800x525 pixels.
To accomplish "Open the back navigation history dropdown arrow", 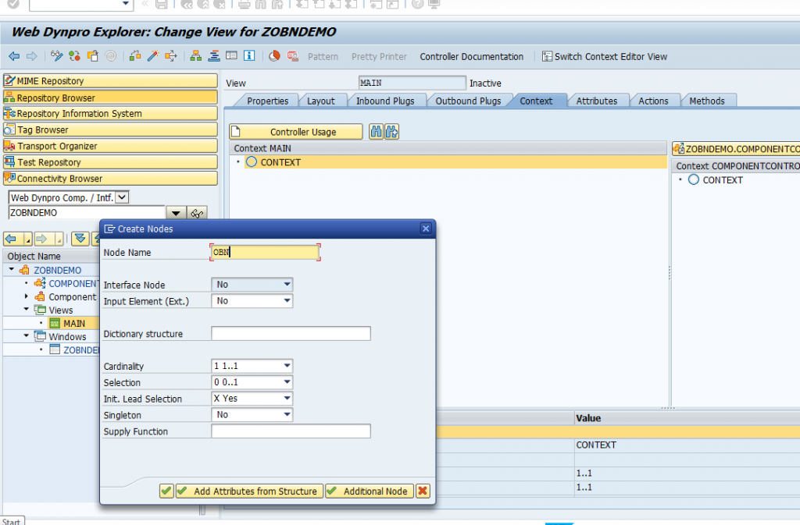I will (x=28, y=238).
